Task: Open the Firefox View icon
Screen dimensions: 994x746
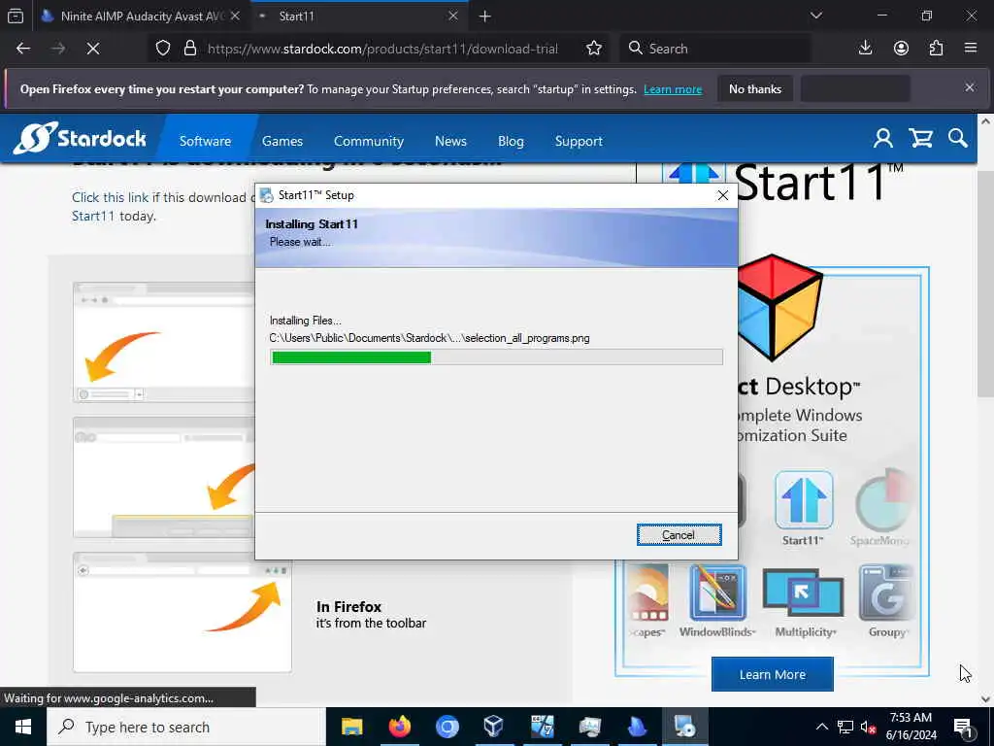Action: pyautogui.click(x=16, y=16)
